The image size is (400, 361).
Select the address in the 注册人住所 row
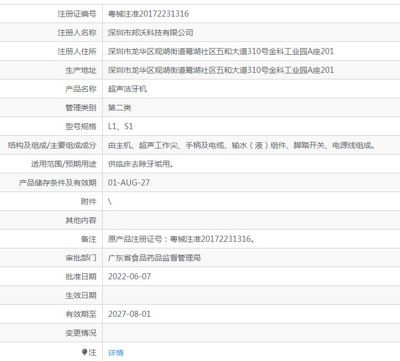point(221,51)
